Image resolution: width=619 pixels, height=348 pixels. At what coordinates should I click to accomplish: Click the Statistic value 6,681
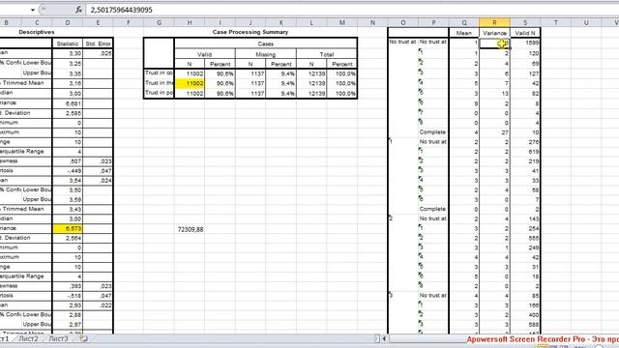pyautogui.click(x=68, y=103)
